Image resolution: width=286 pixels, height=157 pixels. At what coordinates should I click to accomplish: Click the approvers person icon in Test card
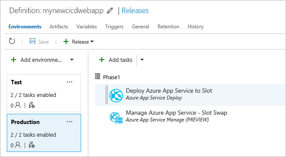coord(18,105)
